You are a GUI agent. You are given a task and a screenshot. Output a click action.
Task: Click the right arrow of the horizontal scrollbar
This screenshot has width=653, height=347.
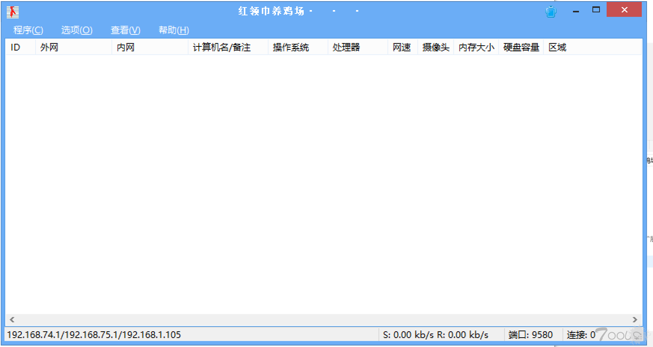click(635, 320)
